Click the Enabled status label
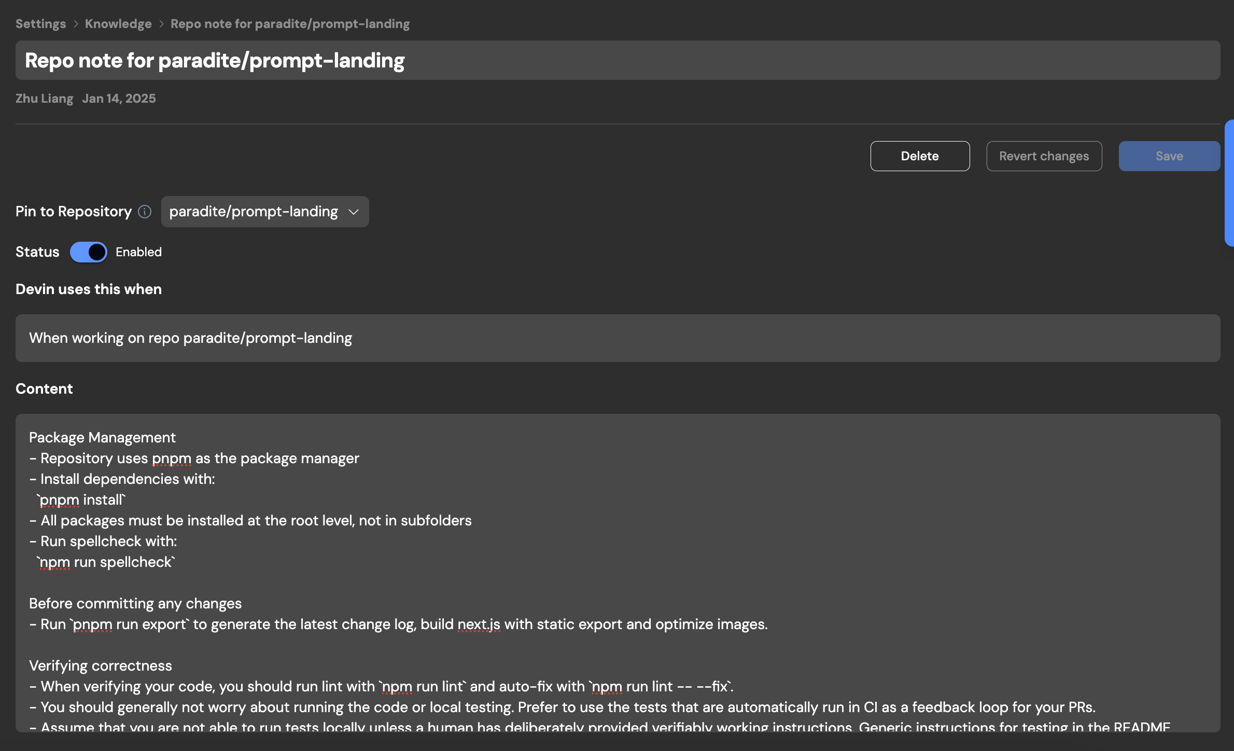 point(138,252)
